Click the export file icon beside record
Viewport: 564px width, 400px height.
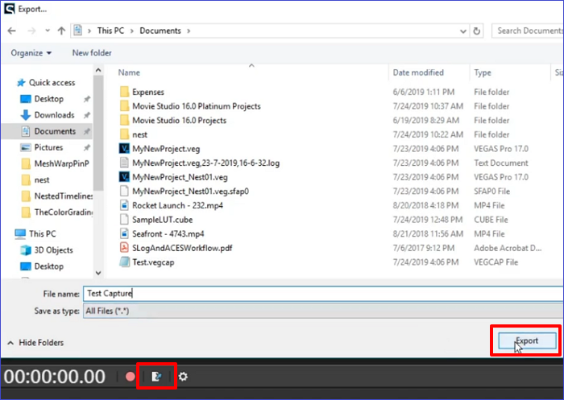157,376
